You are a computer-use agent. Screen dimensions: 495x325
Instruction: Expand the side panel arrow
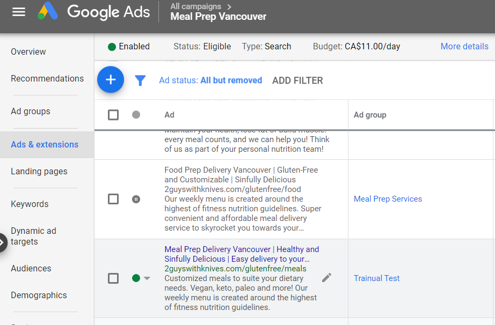click(3, 242)
